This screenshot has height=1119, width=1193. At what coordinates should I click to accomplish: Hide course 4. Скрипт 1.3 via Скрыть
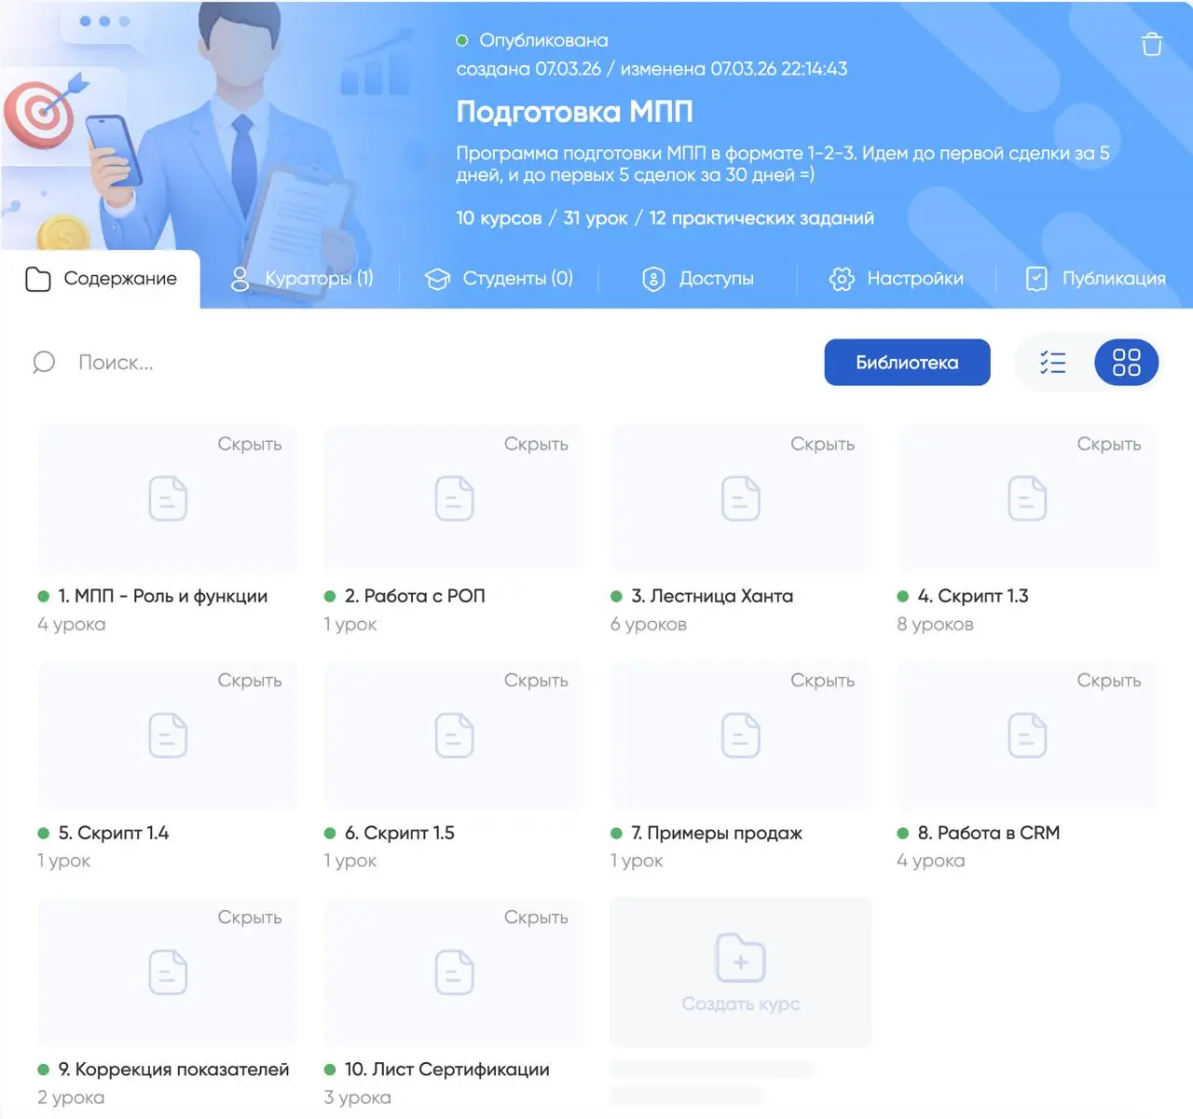tap(1109, 444)
